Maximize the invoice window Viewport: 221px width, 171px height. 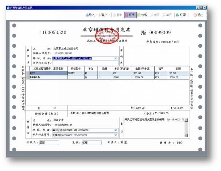coord(201,8)
